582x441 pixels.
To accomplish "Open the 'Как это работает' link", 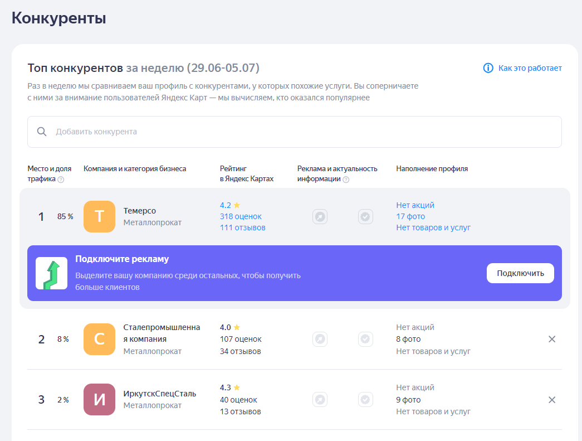I will 530,68.
